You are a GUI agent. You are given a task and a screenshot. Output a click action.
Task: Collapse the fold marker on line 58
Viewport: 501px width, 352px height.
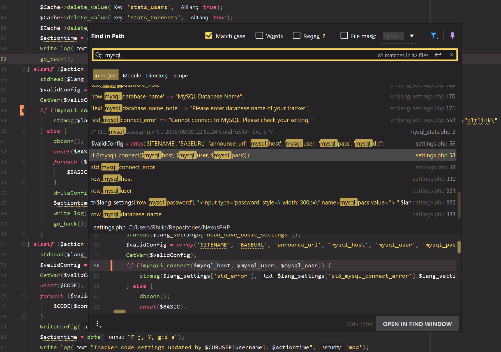click(24, 111)
